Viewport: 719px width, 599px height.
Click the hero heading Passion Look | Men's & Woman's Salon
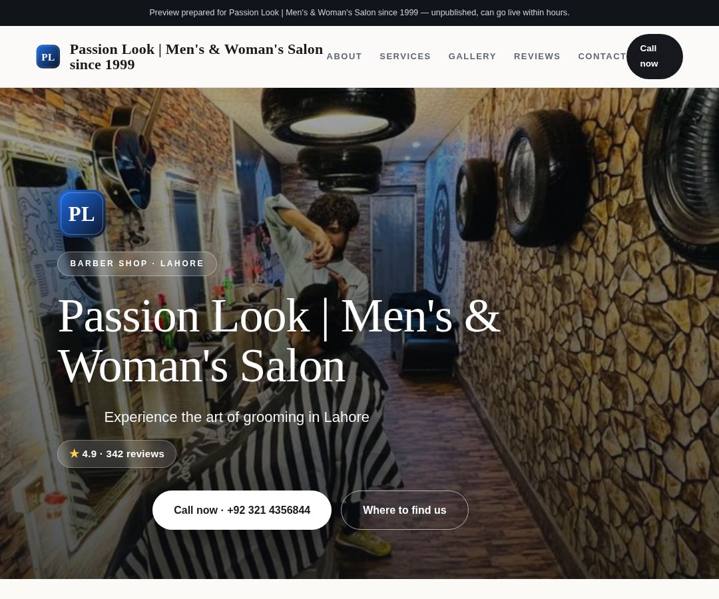coord(279,341)
